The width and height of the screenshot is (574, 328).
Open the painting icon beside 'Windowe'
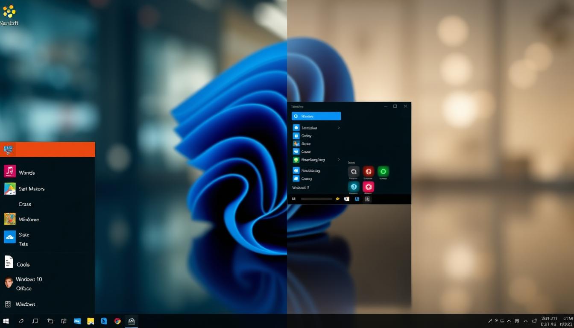[10, 219]
